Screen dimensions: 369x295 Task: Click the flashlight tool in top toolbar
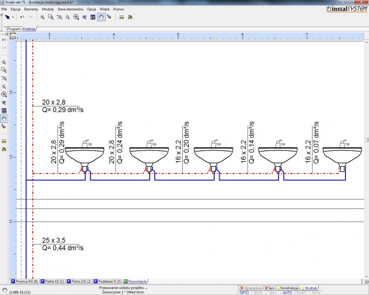click(x=109, y=17)
